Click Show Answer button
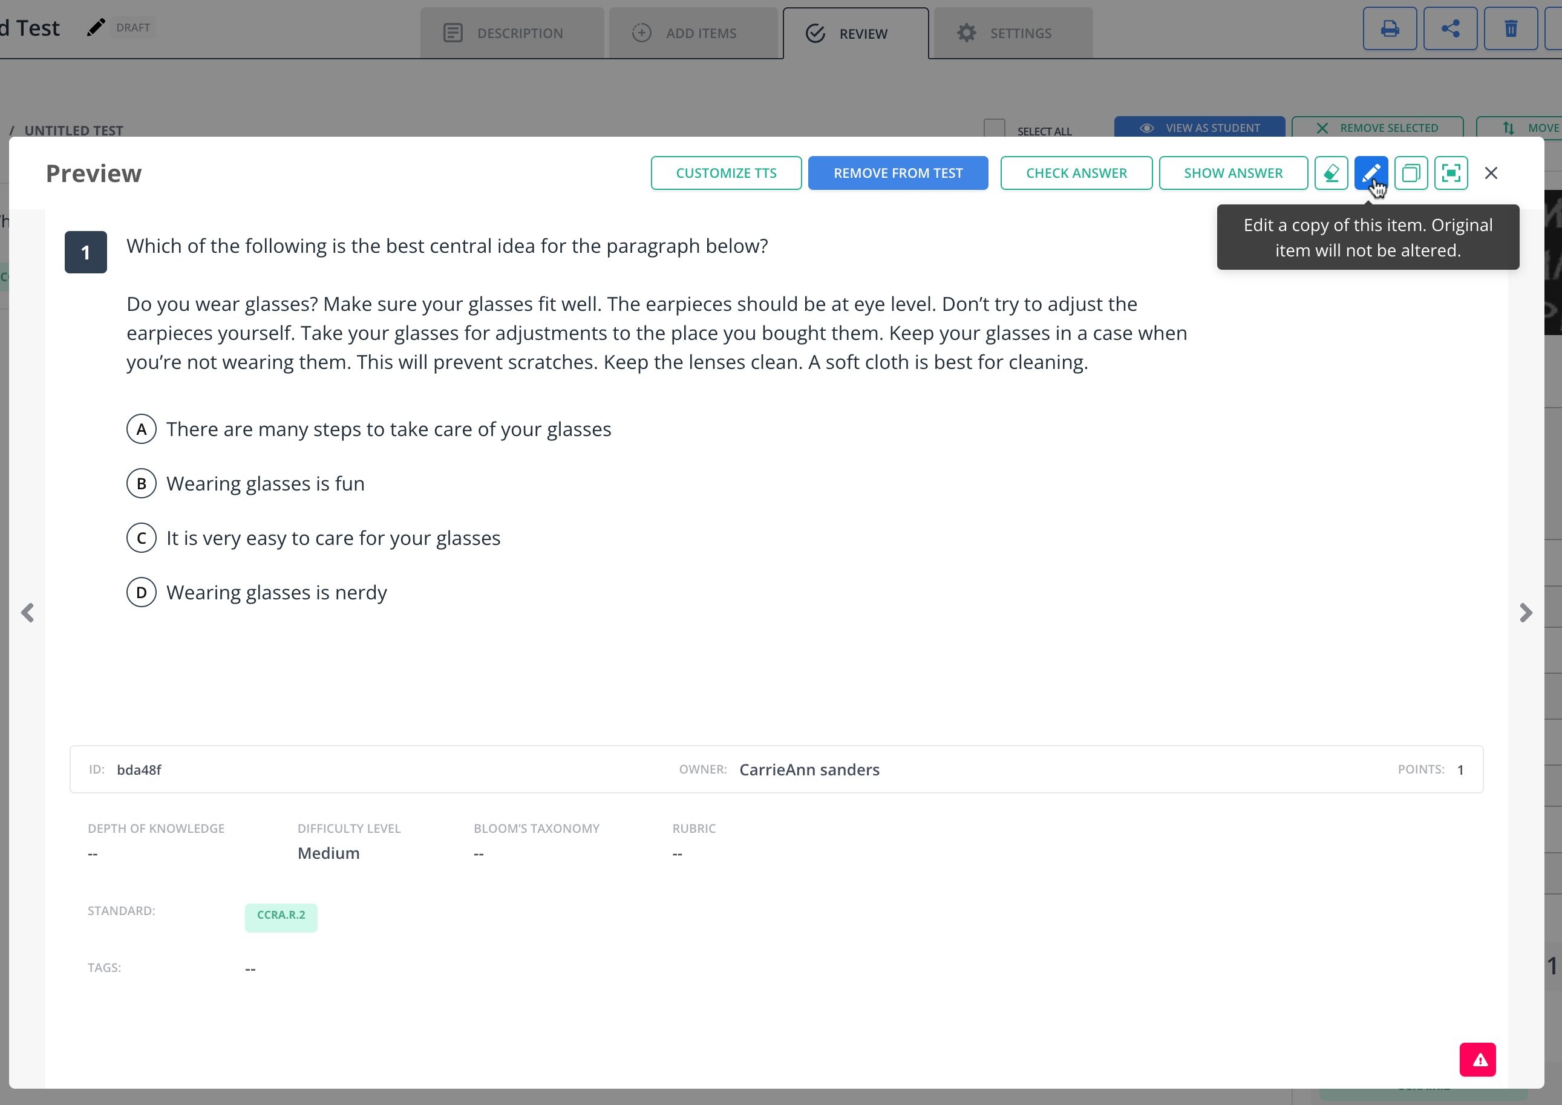 1234,173
